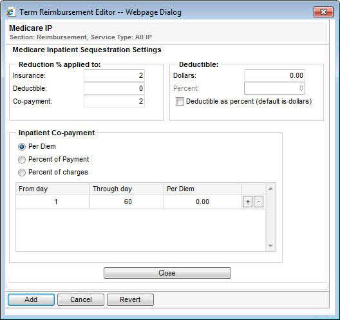Click the Per Diem amount cell 0.00
Screen dimensions: 340x320
coord(203,202)
